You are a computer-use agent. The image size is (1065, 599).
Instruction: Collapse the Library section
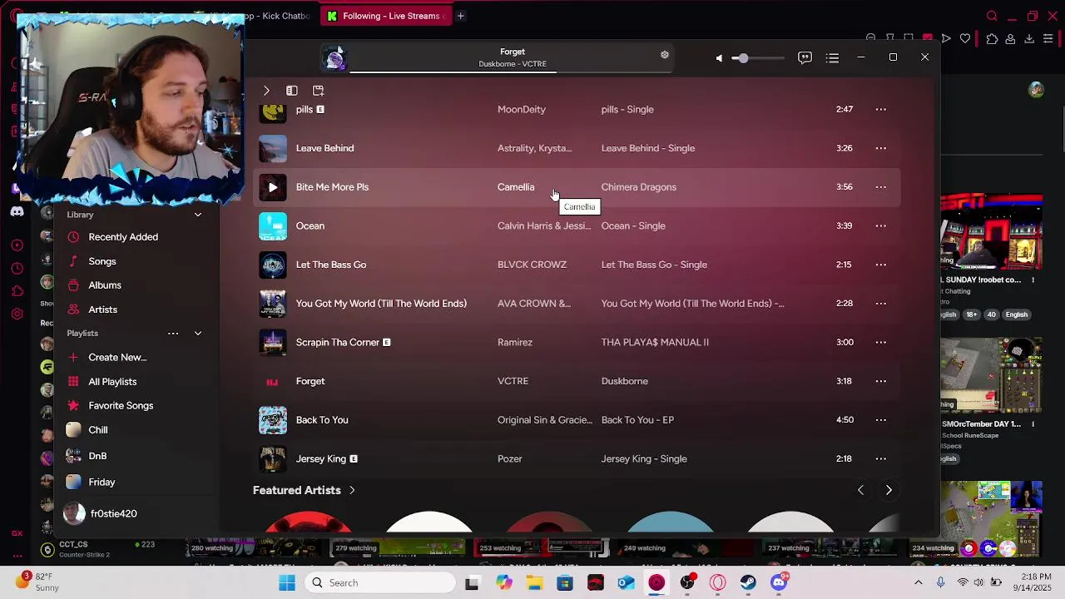pos(198,215)
